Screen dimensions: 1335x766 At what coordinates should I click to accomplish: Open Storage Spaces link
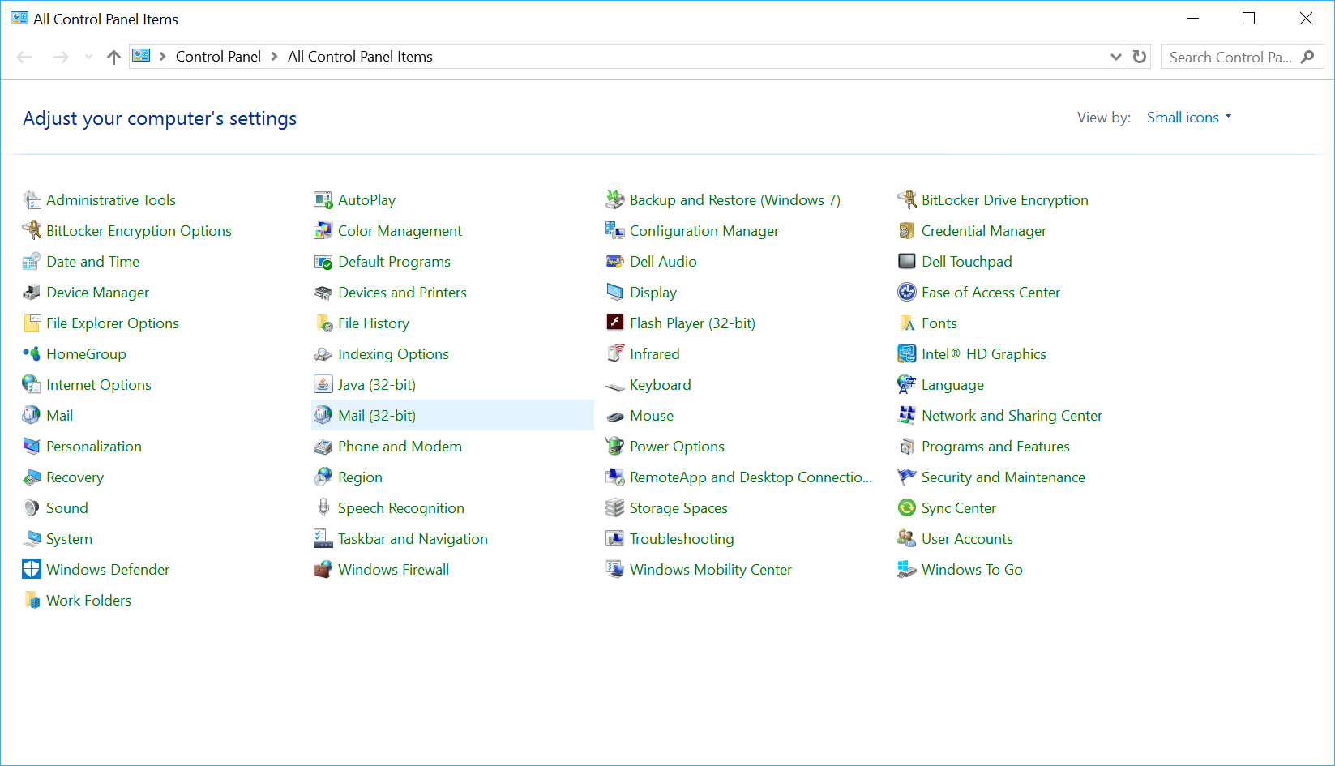click(x=678, y=508)
